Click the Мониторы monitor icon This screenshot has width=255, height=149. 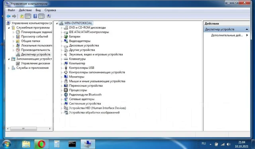click(x=66, y=77)
